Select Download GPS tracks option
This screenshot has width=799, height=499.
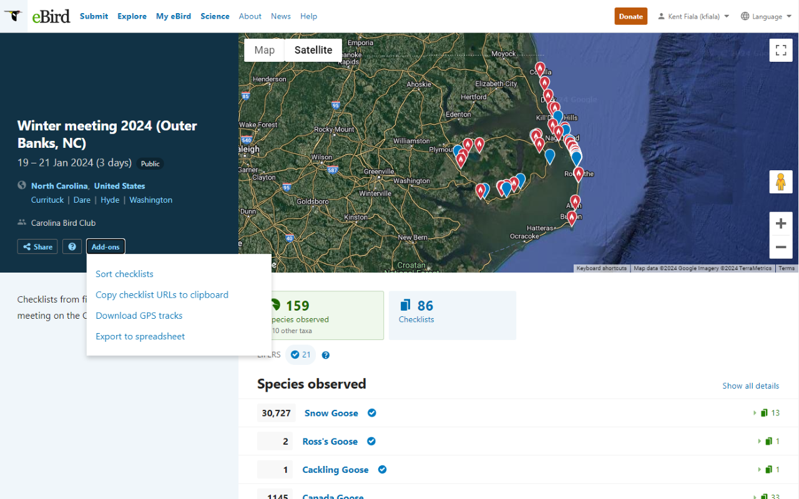[139, 316]
